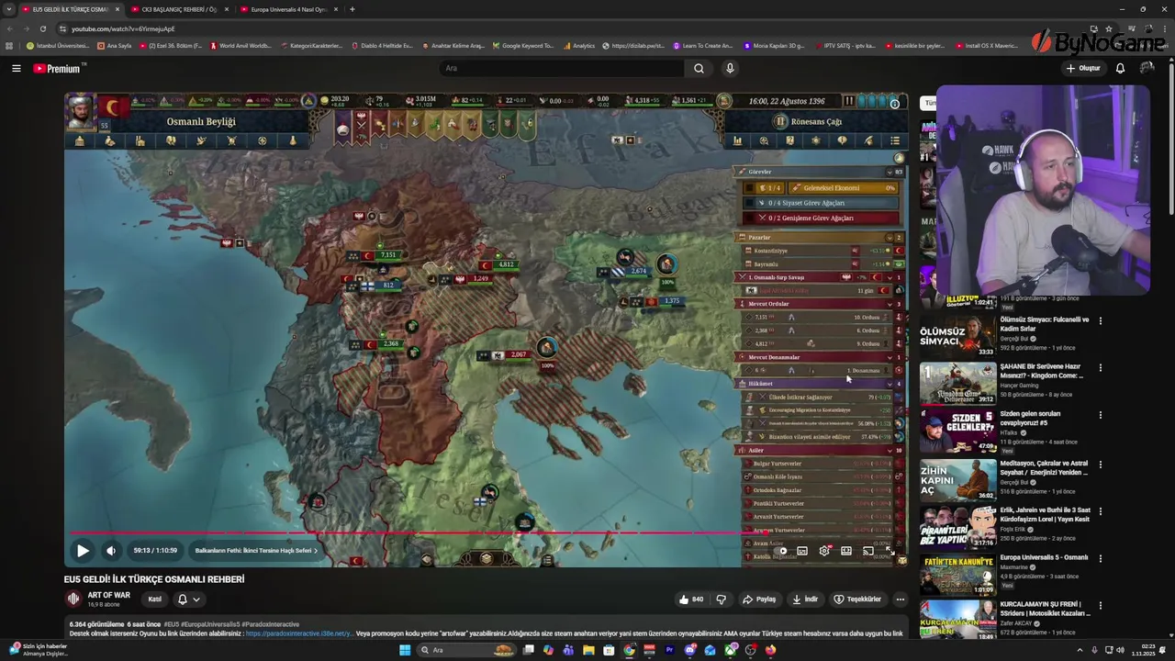This screenshot has width=1175, height=661.
Task: Open a new browser tab
Action: [x=352, y=9]
